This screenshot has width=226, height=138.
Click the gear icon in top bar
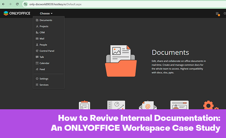(x=225, y=14)
